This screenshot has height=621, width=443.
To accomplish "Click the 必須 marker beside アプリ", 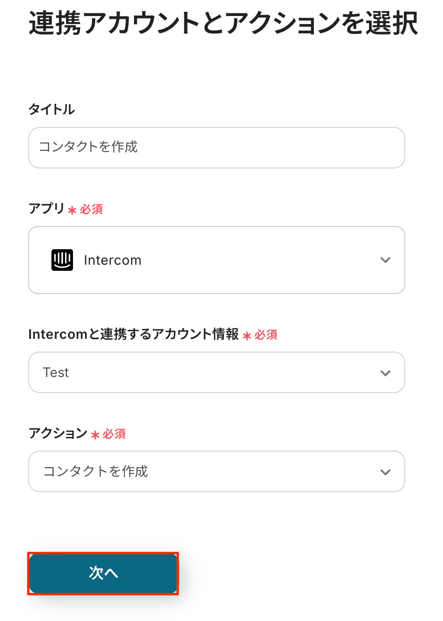I will tap(91, 209).
